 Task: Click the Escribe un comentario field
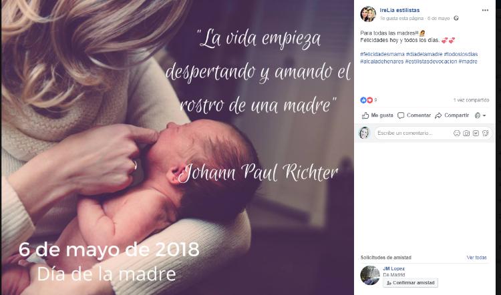(413, 133)
